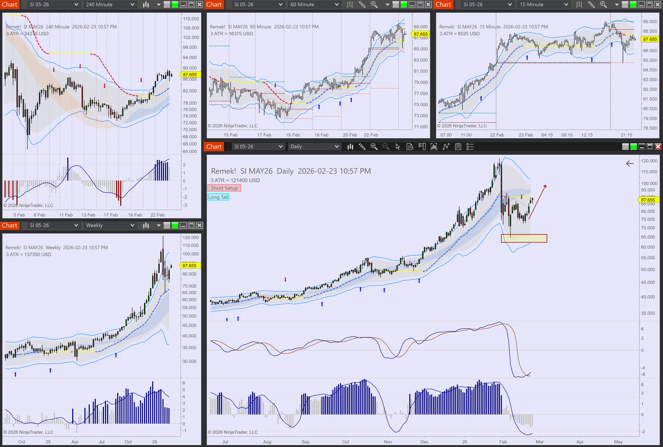Click Zoom Out magnifier on Daily chart
The image size is (663, 447).
point(386,147)
